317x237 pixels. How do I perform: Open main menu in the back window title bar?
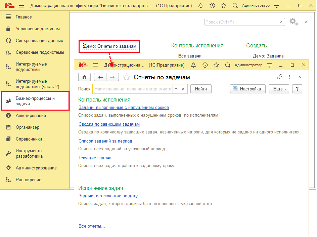point(21,5)
